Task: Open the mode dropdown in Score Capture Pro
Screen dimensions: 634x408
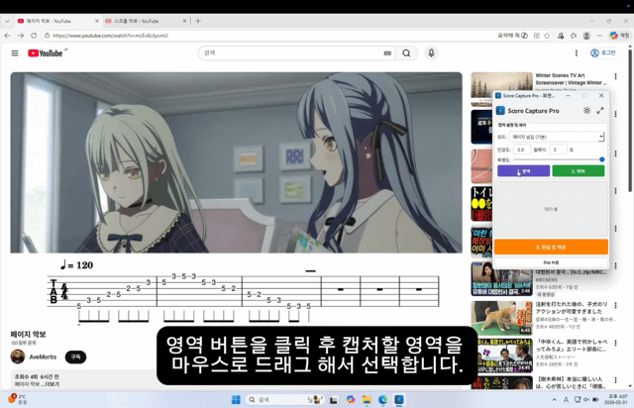Action: pyautogui.click(x=557, y=137)
